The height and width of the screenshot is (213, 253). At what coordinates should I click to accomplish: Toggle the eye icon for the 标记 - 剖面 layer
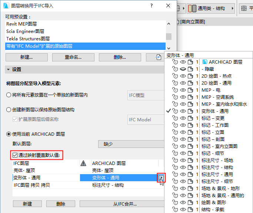(183, 139)
